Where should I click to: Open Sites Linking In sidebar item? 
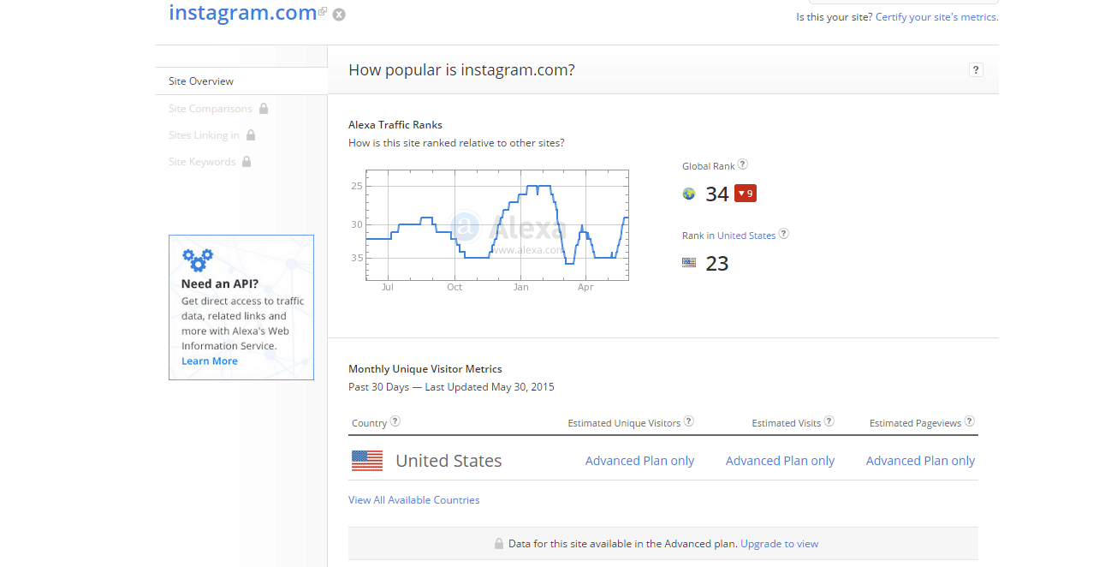click(x=204, y=135)
